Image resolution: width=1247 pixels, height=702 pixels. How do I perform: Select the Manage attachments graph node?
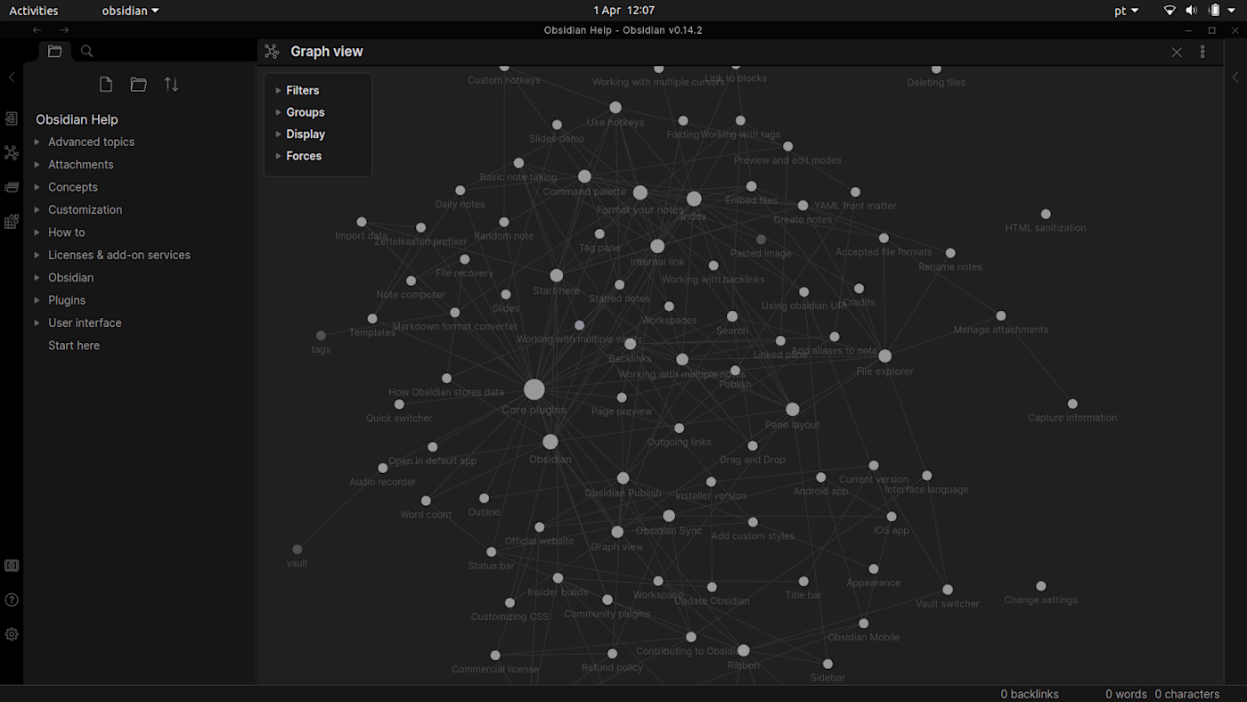pos(1001,315)
